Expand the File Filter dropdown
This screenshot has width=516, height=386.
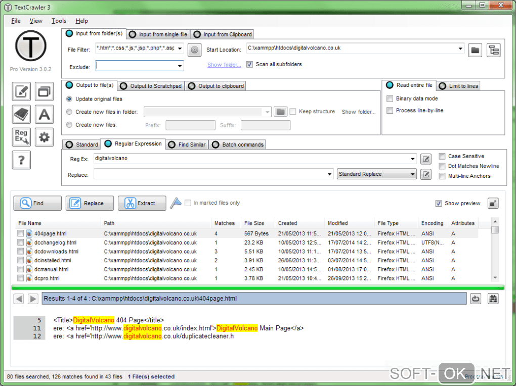tap(180, 49)
